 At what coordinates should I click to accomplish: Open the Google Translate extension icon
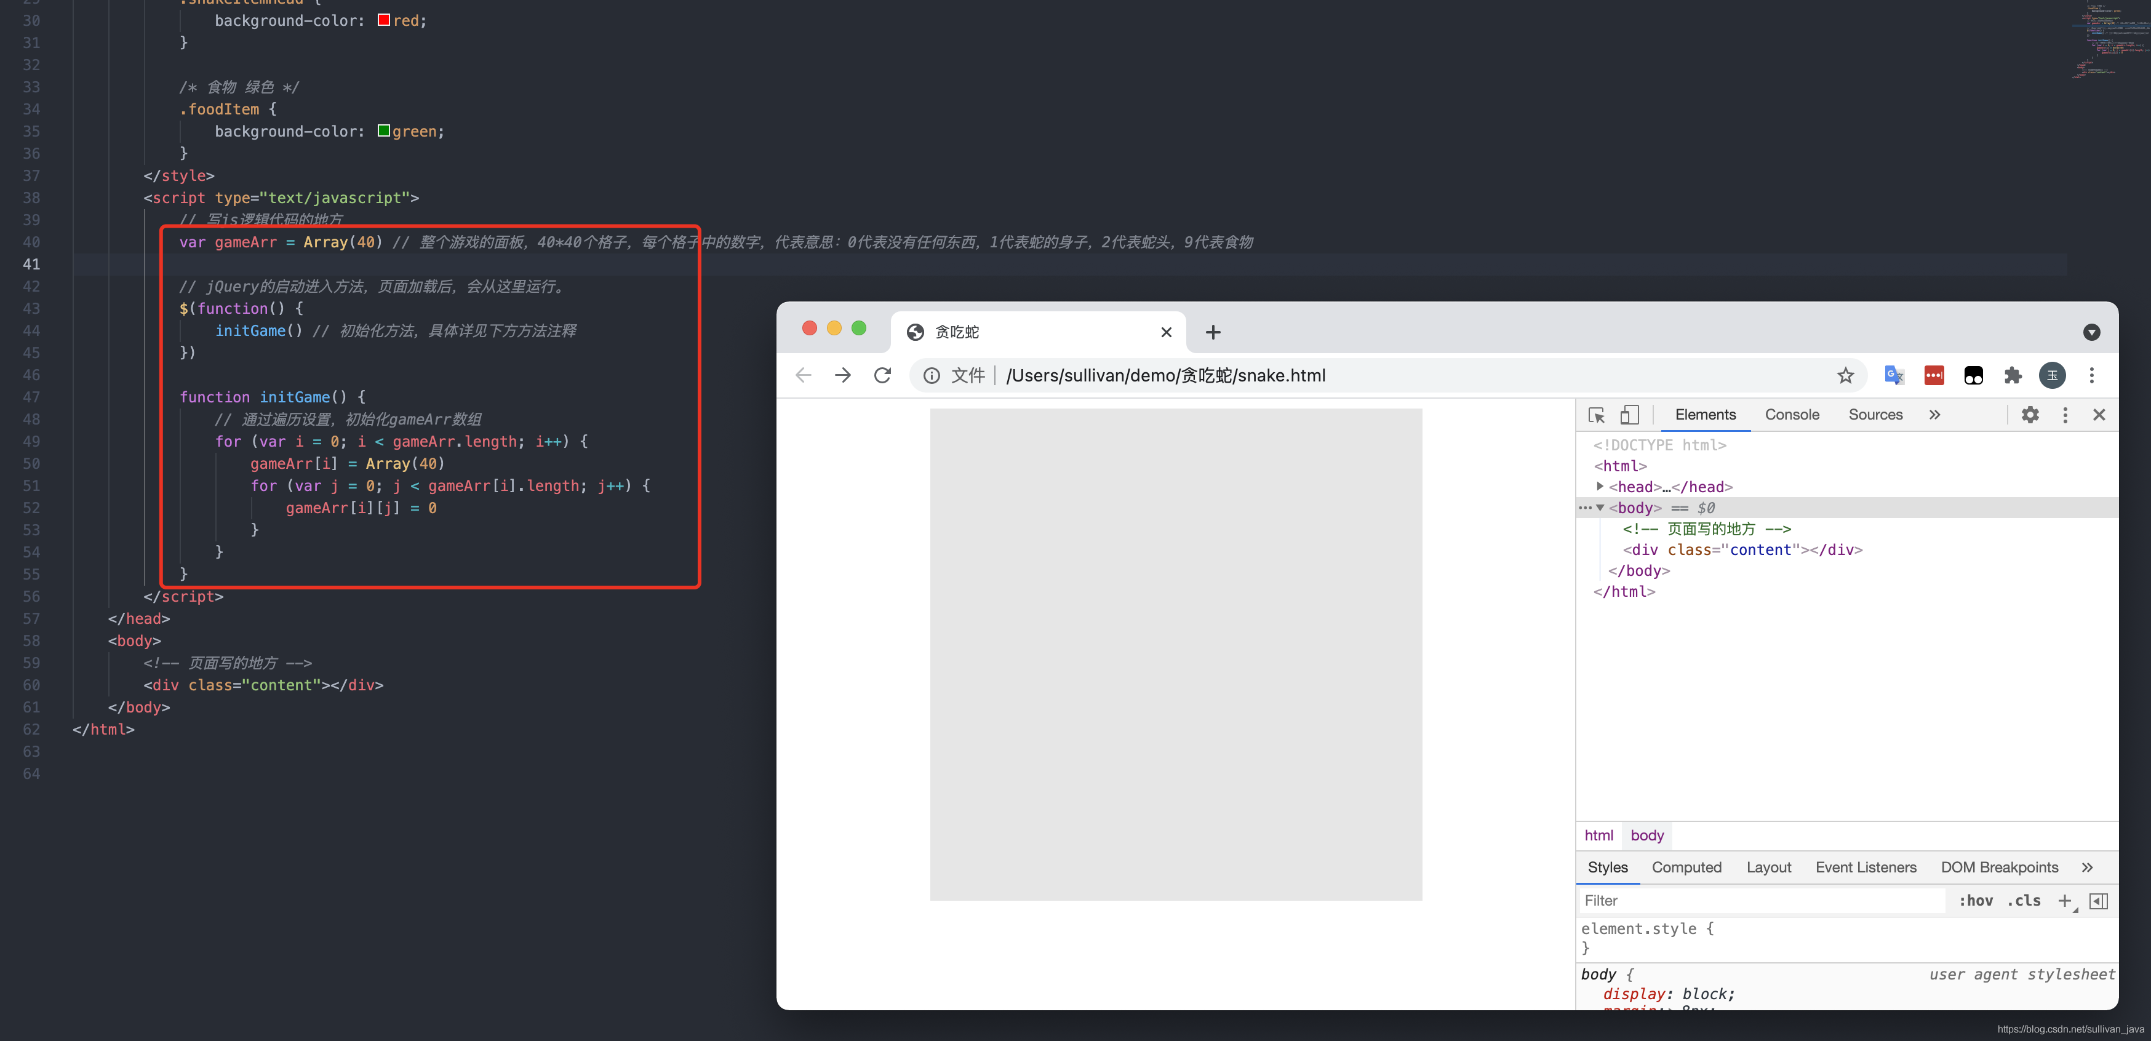(1894, 376)
